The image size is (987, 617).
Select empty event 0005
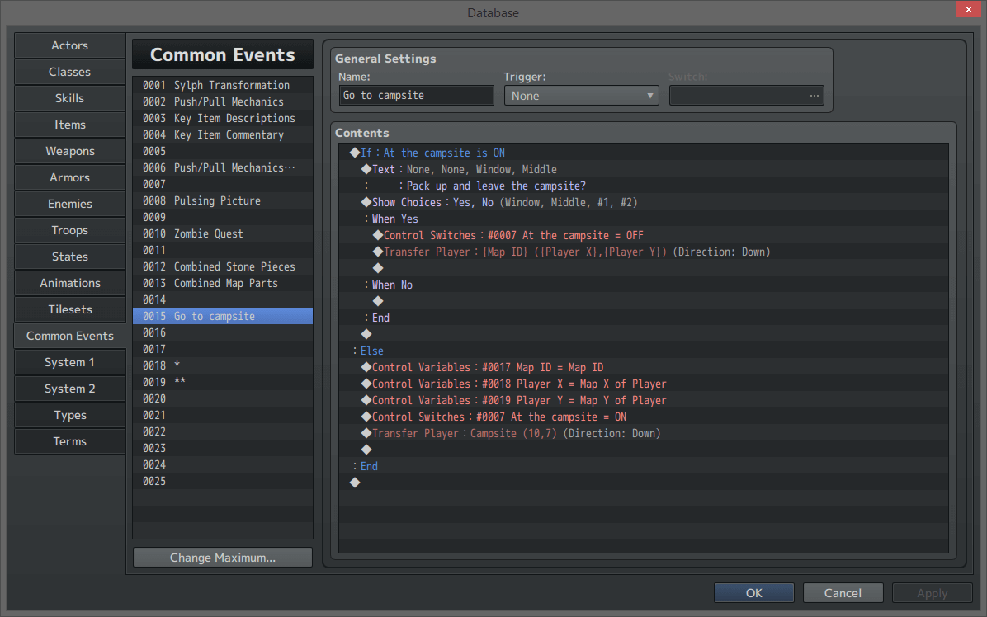pyautogui.click(x=223, y=151)
